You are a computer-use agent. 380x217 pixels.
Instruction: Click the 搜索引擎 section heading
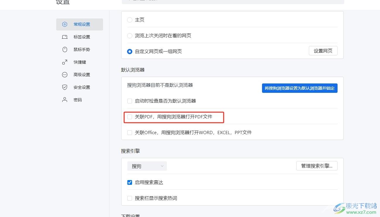131,151
